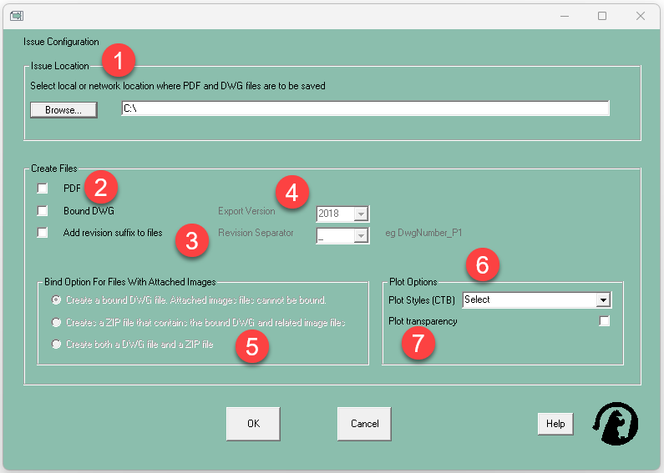Open the Plot Styles (CTB) dropdown
The width and height of the screenshot is (664, 473).
pos(602,300)
